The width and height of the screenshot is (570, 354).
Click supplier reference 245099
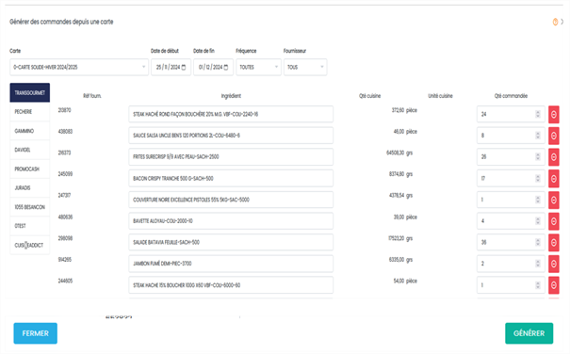(65, 174)
